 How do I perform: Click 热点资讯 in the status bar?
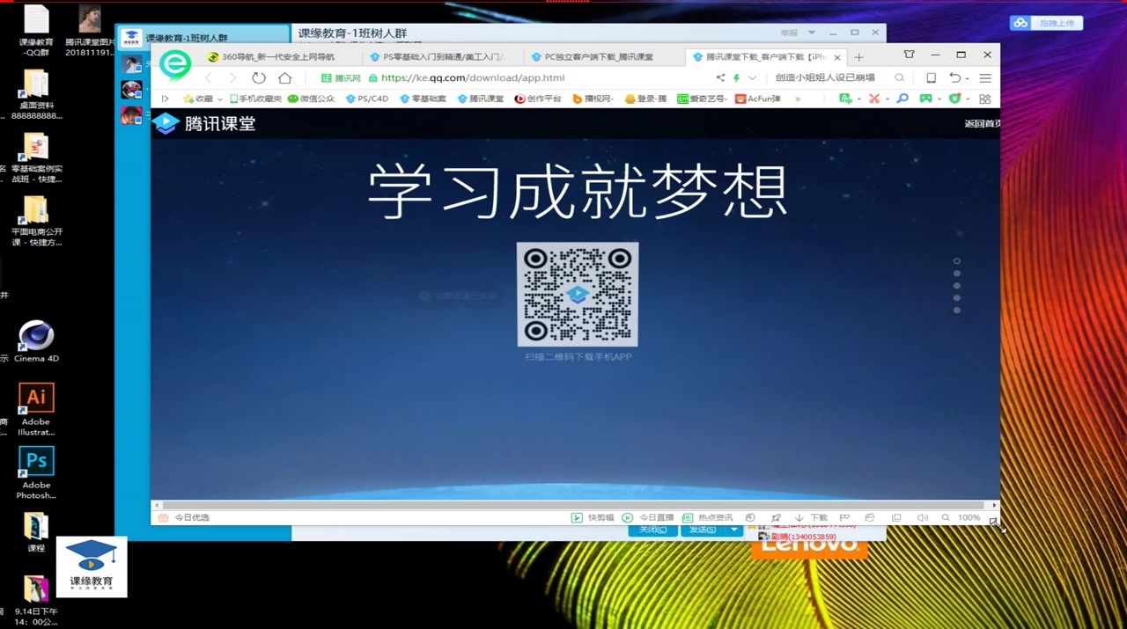coord(708,518)
